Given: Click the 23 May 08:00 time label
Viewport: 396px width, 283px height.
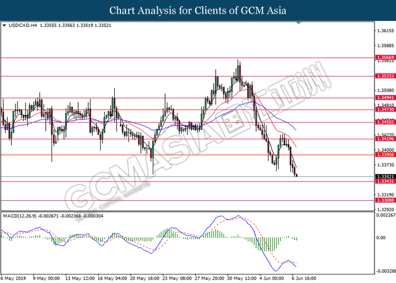Looking at the screenshot, I should pos(177,278).
